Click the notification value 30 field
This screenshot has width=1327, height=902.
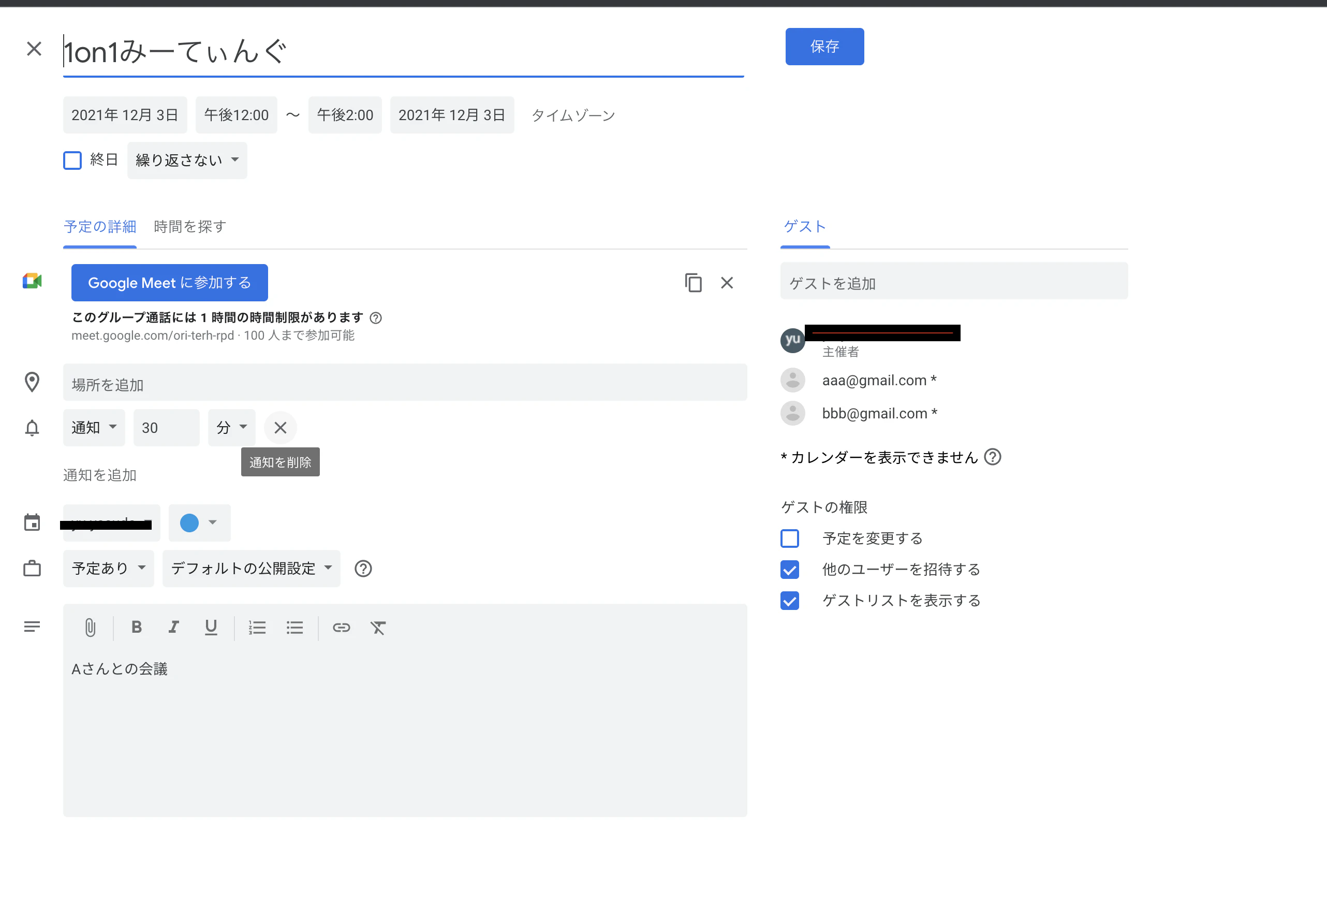(167, 427)
